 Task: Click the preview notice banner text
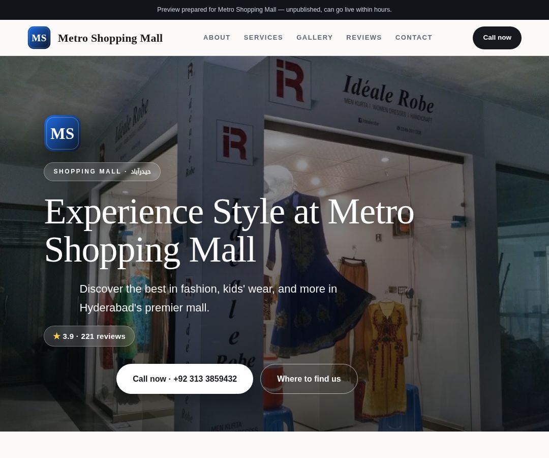click(274, 10)
